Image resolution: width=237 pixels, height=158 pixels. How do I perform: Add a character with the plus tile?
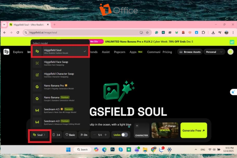pyautogui.click(x=141, y=130)
